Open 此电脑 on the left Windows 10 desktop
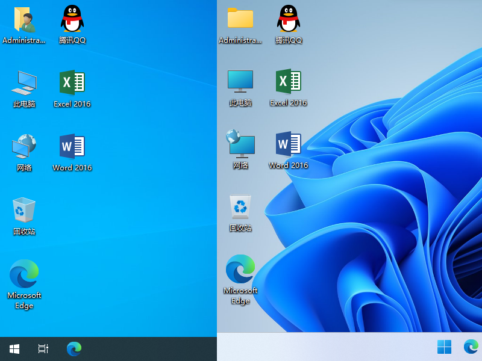Viewport: 482px width, 361px height. tap(24, 83)
